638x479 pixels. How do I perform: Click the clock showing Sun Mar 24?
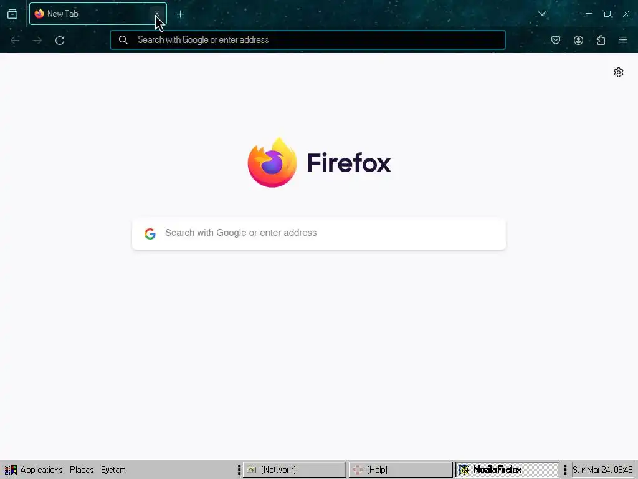point(602,470)
